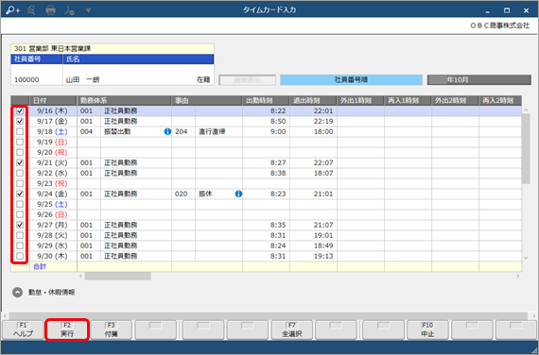Screen dimensions: 539x355
Task: Click the table horizontal scroll-right arrow
Action: (x=517, y=276)
